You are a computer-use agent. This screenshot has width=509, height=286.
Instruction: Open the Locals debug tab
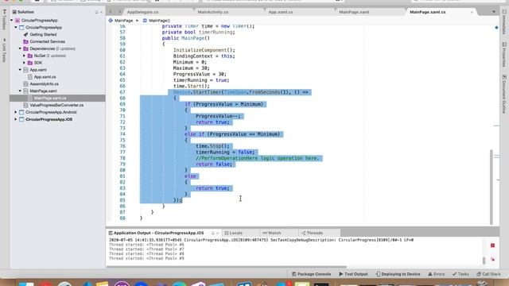234,233
